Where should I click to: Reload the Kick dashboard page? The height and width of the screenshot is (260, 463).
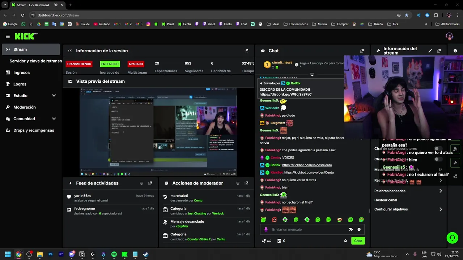pos(22,15)
